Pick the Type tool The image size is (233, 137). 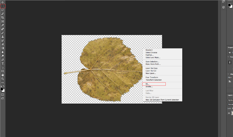[3, 63]
